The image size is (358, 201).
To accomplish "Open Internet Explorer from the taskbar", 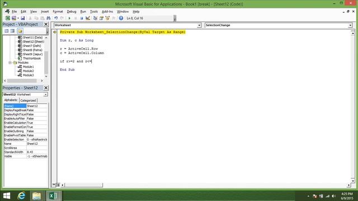I will coord(21,195).
